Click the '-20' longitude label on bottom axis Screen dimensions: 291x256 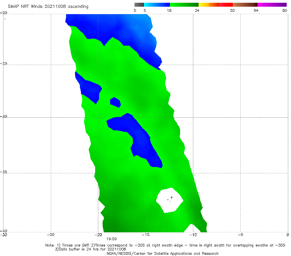click(x=98, y=235)
